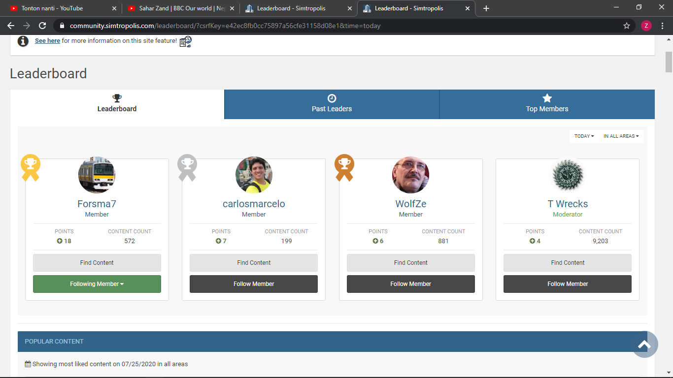The image size is (673, 378).
Task: Bookmark this page with the star icon
Action: pos(627,26)
